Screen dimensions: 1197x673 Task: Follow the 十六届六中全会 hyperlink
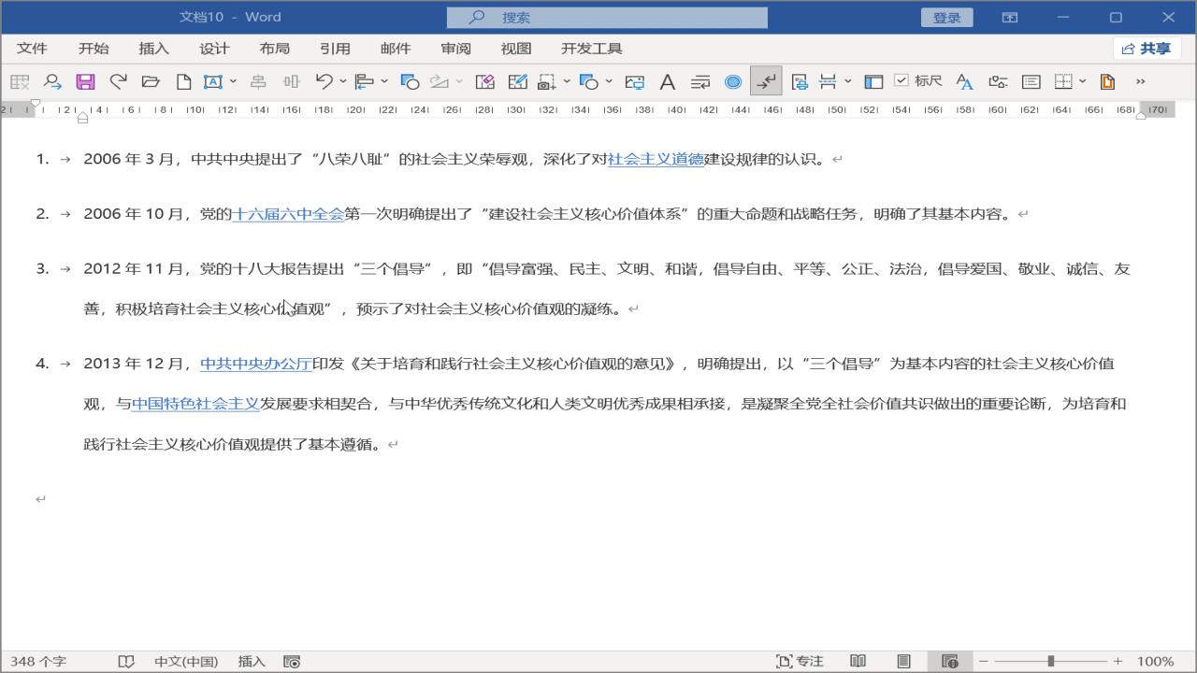click(288, 214)
